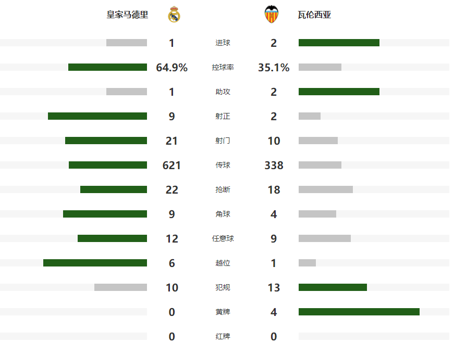Click the 338 passes value
454x343 pixels.
(x=274, y=166)
